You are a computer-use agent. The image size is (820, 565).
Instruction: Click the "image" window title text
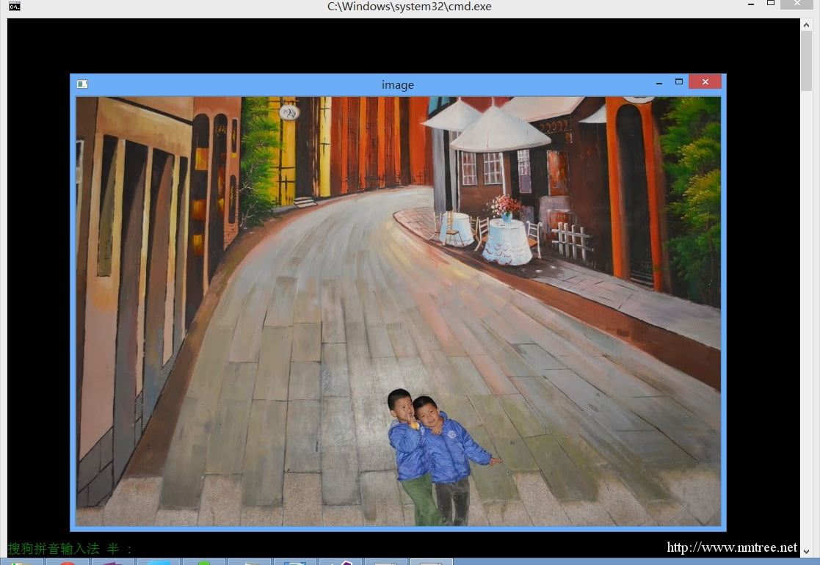point(397,84)
